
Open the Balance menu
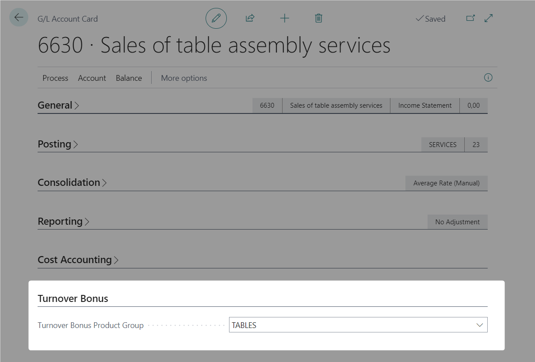click(129, 78)
